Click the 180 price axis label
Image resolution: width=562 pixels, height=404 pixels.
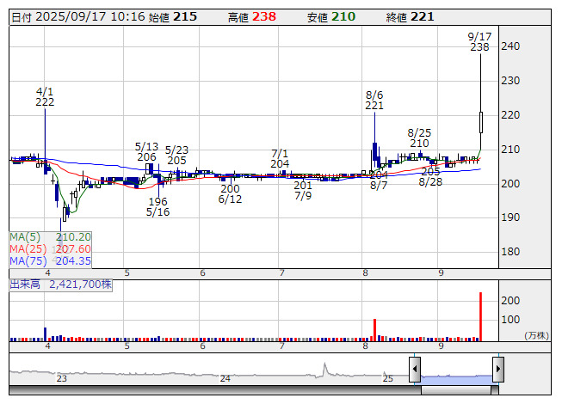coord(510,252)
